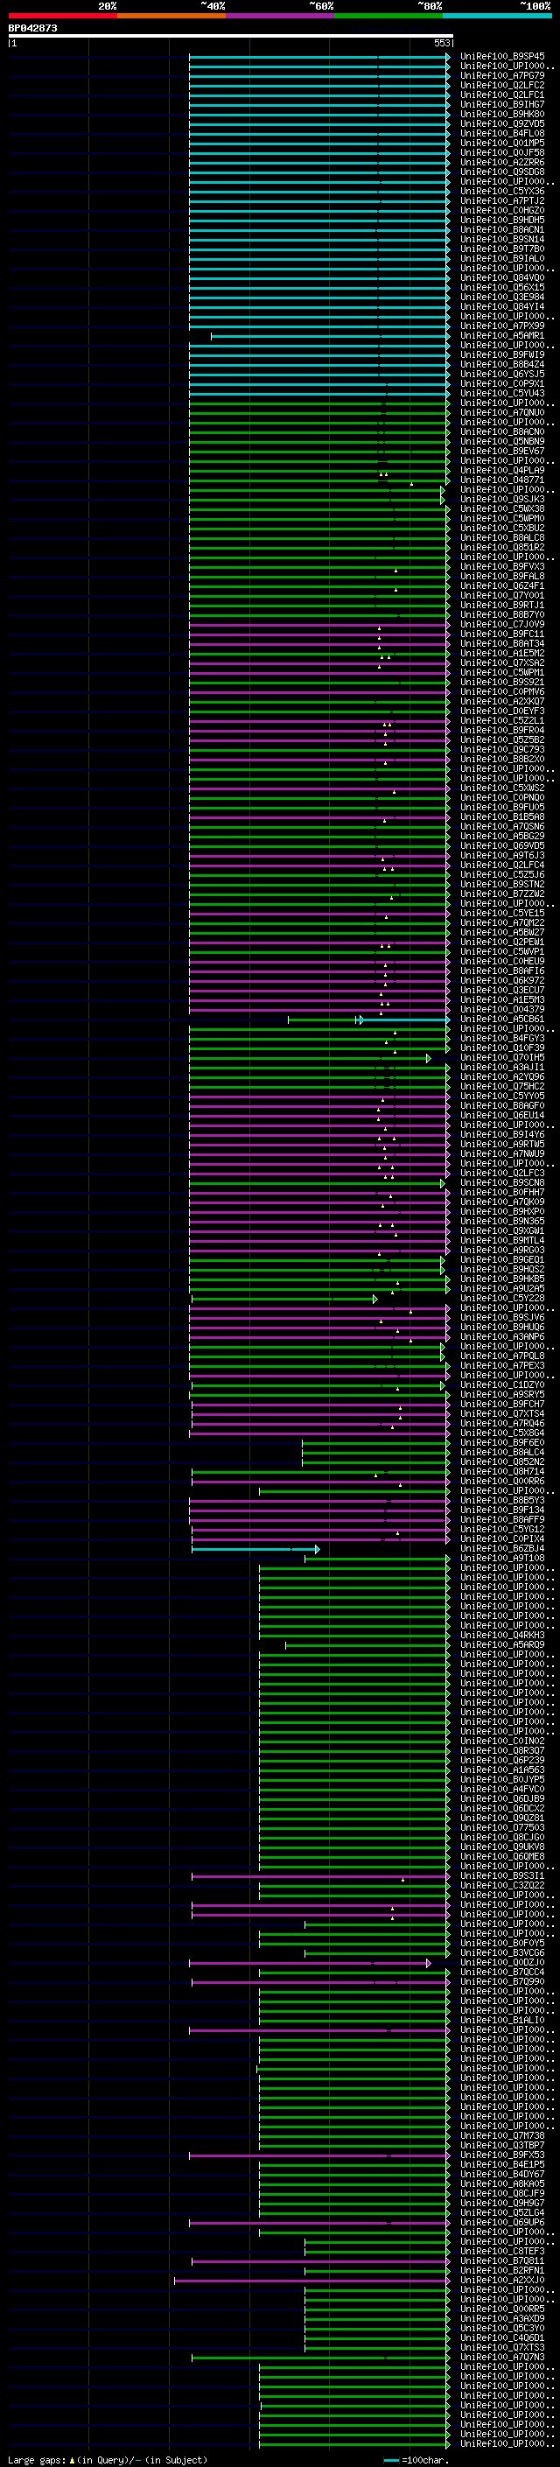Click the UniRef100_C0HGZ0 entry
The width and height of the screenshot is (560, 2467).
pyautogui.click(x=501, y=211)
